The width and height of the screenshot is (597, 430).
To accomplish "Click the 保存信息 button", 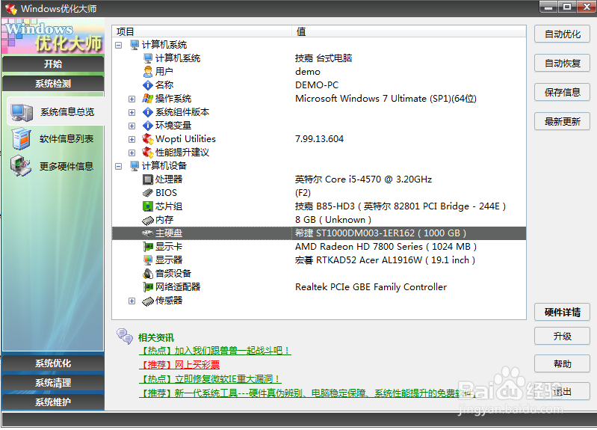I will tap(562, 92).
